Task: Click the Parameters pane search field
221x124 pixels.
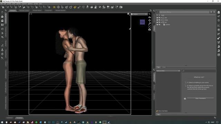Action: [199, 71]
